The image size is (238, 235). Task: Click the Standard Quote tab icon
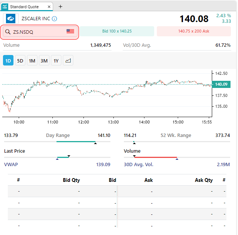5,6
